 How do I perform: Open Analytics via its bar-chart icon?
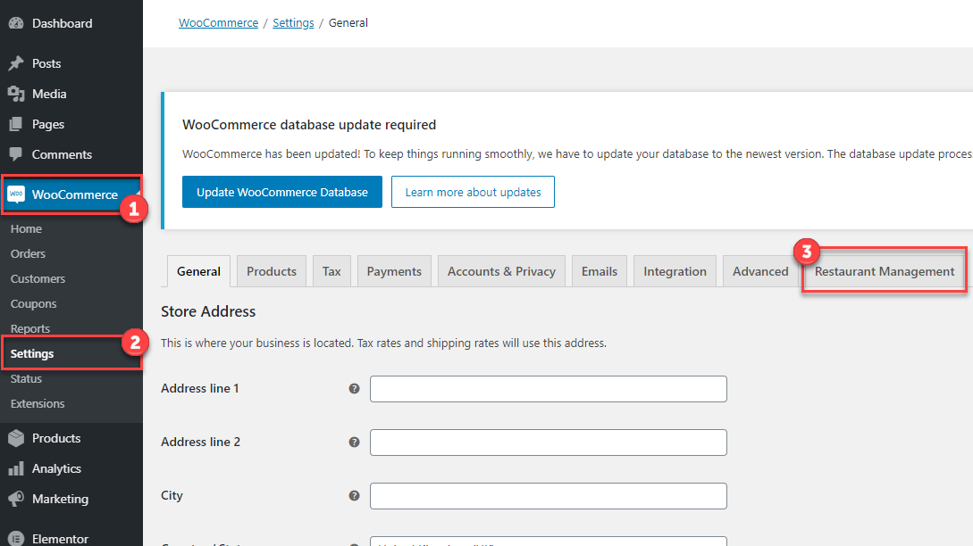[x=16, y=468]
